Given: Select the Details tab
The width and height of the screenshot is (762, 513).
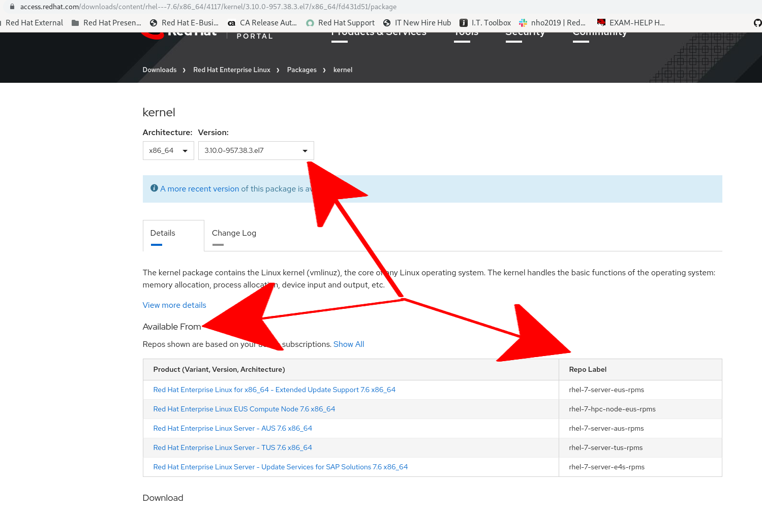Looking at the screenshot, I should coord(163,233).
